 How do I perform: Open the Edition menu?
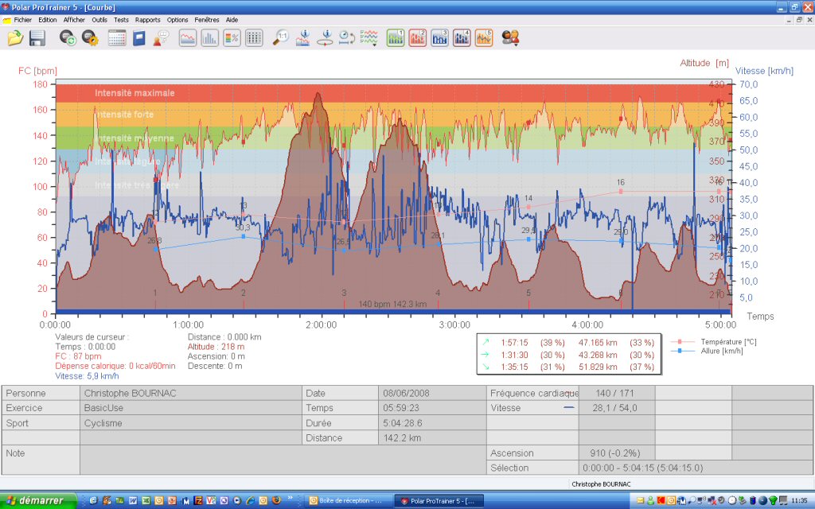coord(47,20)
